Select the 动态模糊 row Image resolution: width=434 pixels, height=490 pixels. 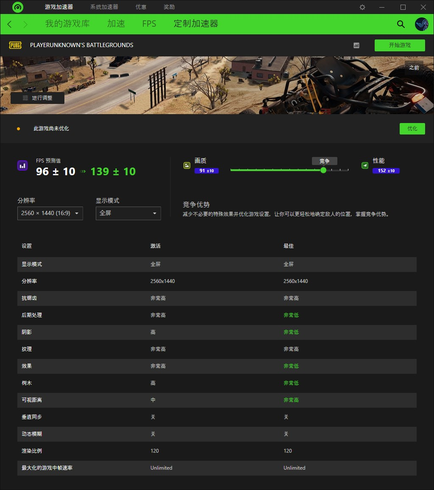point(217,434)
